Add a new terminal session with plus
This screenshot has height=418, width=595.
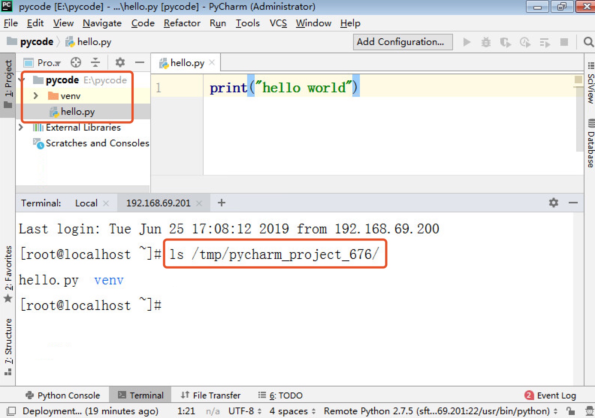222,203
